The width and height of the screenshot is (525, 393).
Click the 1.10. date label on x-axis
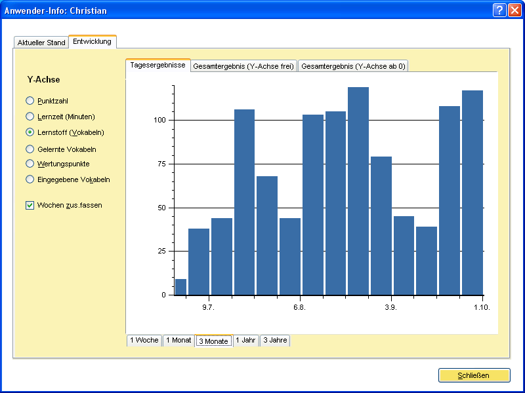[482, 307]
